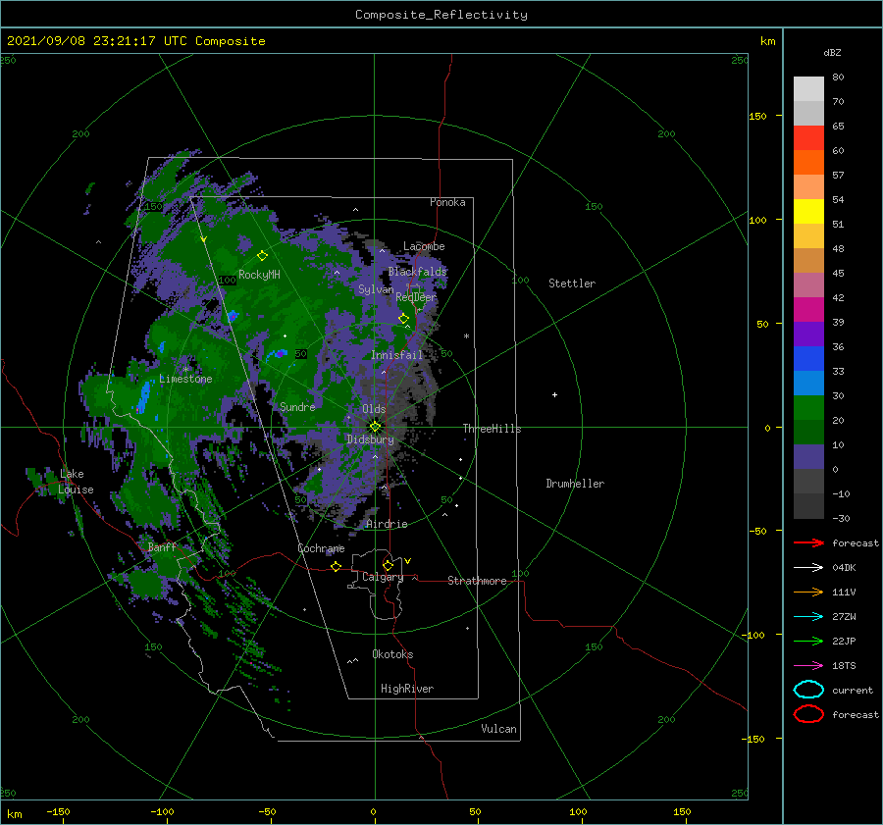Click the Stettler town label
Viewport: 883px width, 825px height.
point(572,284)
